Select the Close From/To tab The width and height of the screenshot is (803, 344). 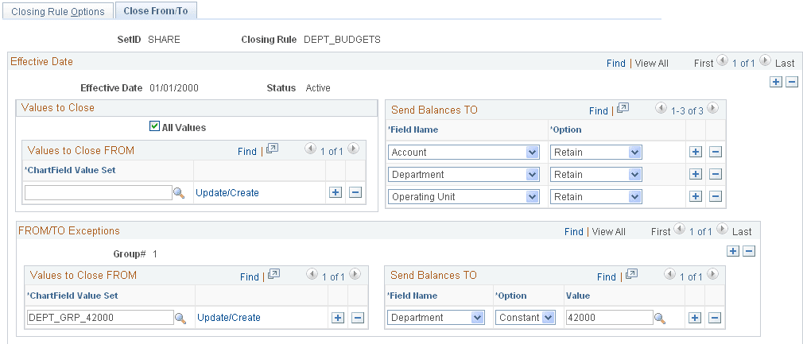tap(156, 11)
